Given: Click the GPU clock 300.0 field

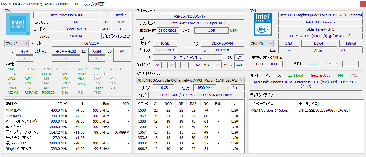Looking at the screenshot, I should (273, 64).
